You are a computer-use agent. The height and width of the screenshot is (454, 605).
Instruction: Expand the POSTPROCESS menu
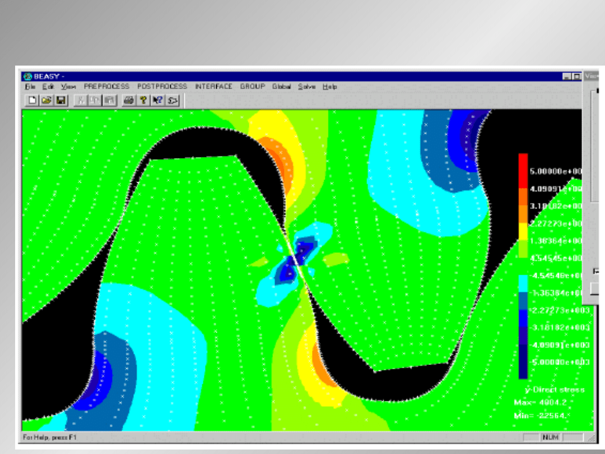point(162,87)
